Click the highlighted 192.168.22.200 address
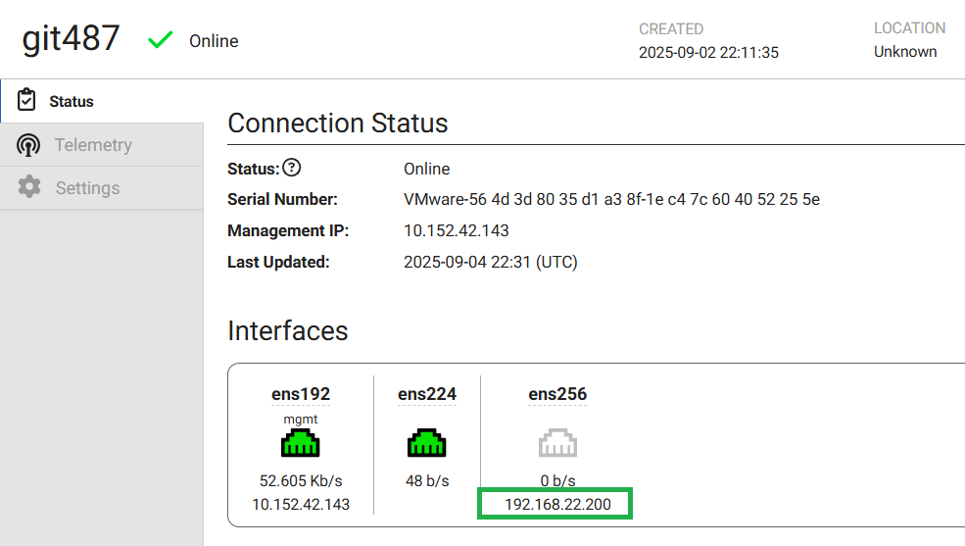Screen dimensions: 965x546 tap(555, 504)
